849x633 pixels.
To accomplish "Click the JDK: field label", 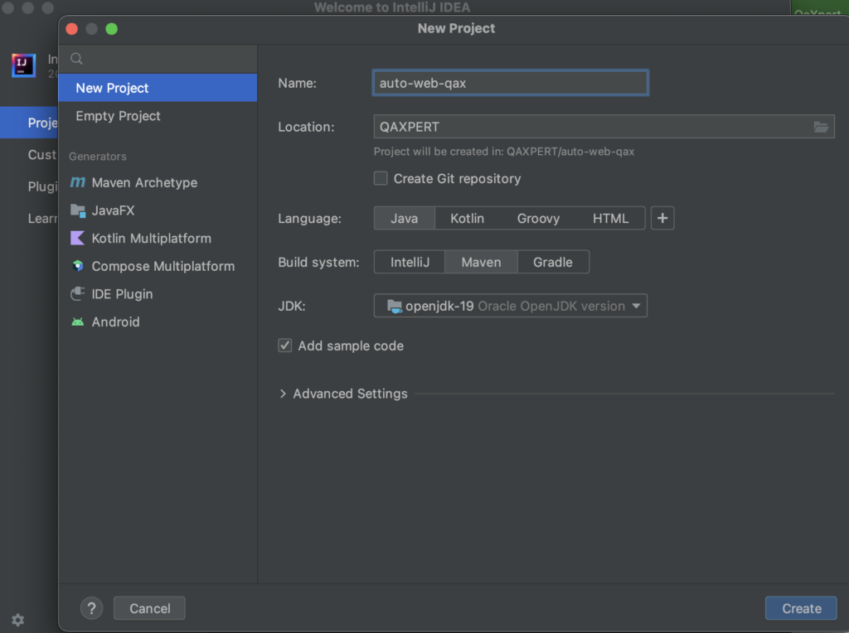I will point(291,306).
